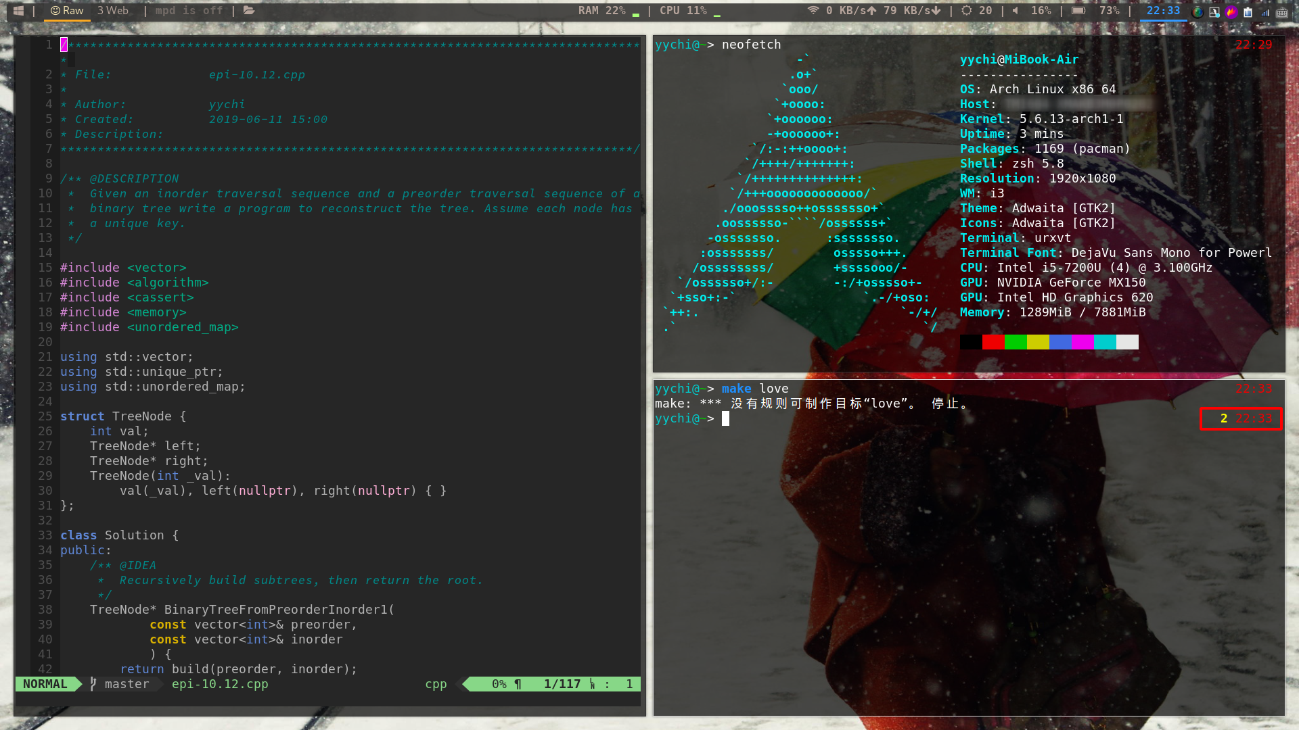The height and width of the screenshot is (730, 1299).
Task: Click the master git branch indicator
Action: coord(127,684)
